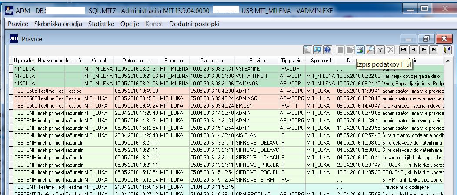Open the Statistike menu
457x195 pixels.
pos(101,24)
